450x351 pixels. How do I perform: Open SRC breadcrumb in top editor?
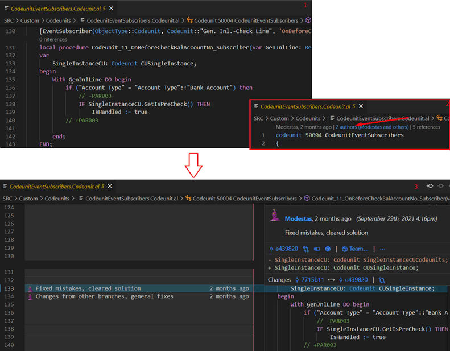(x=9, y=20)
